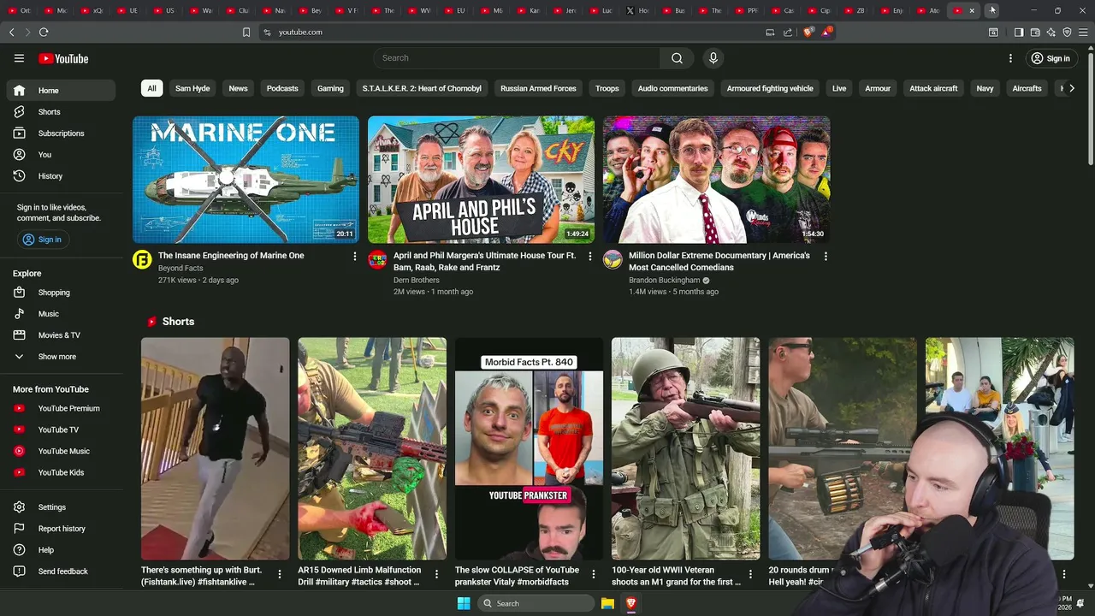This screenshot has width=1095, height=616.
Task: Open Send feedback in the sidebar
Action: click(x=61, y=572)
